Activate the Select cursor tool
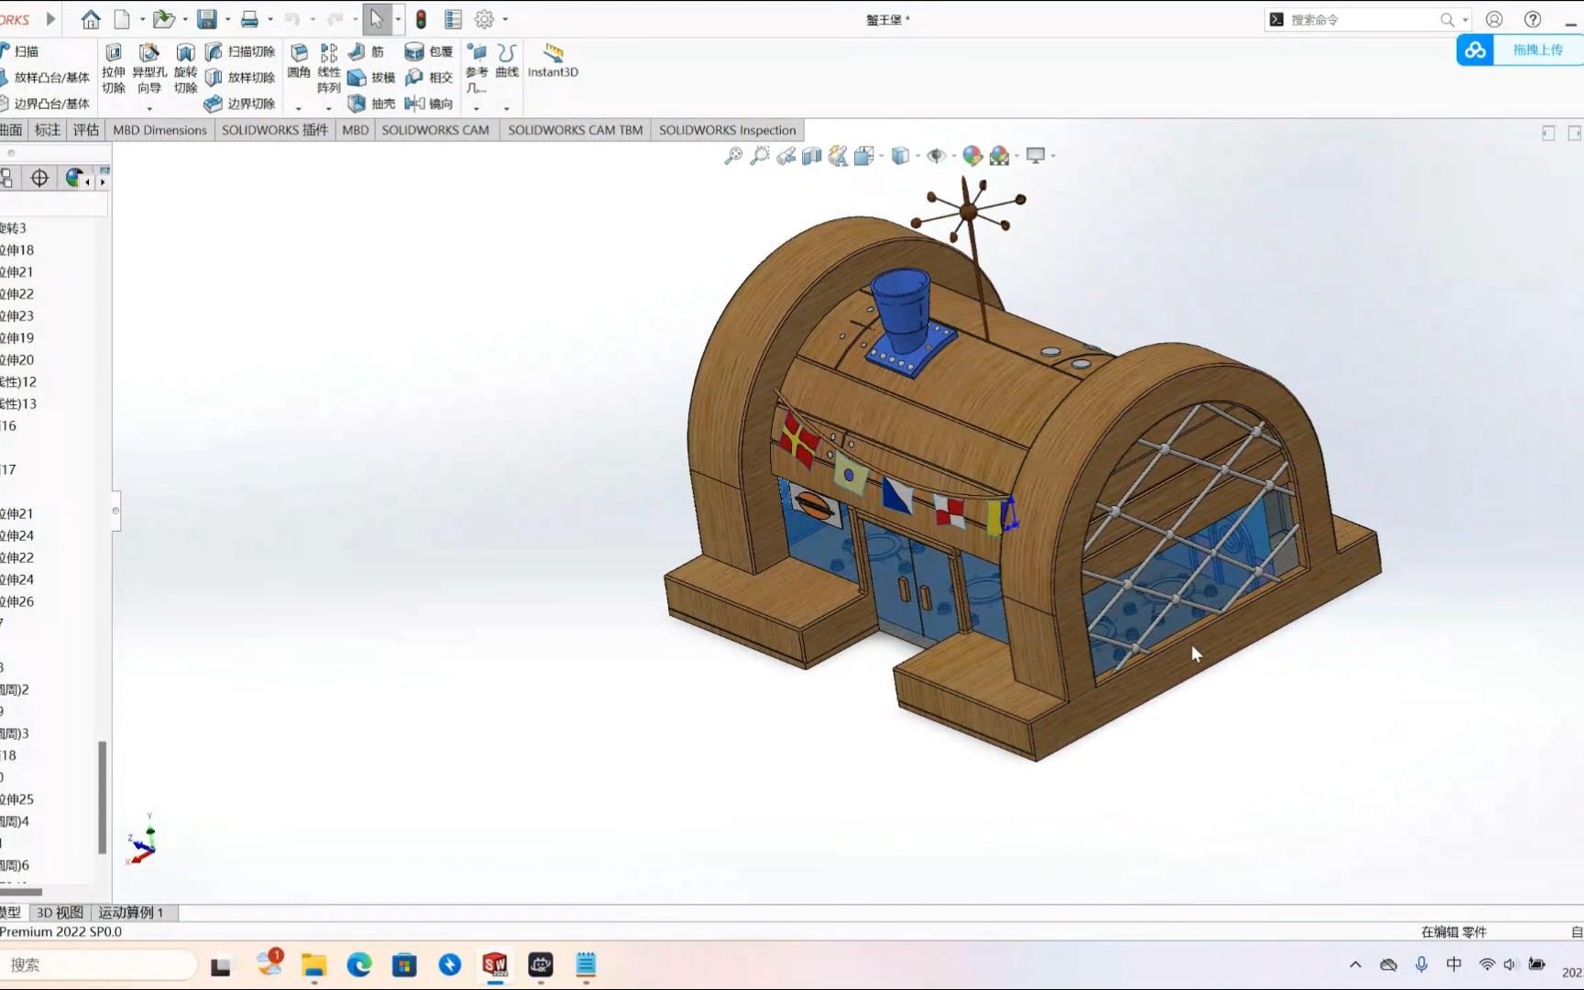Image resolution: width=1584 pixels, height=990 pixels. 377,19
